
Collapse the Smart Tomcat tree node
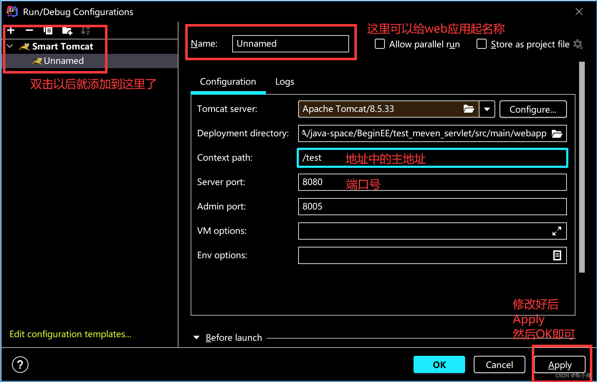click(10, 46)
